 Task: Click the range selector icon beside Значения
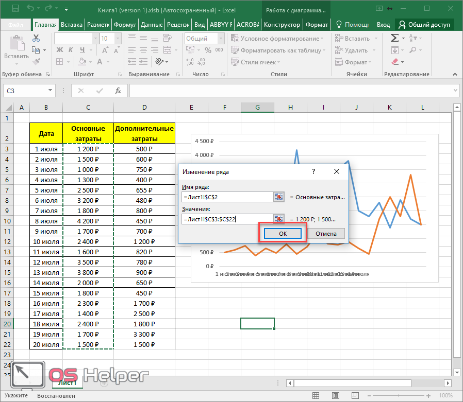[x=279, y=219]
